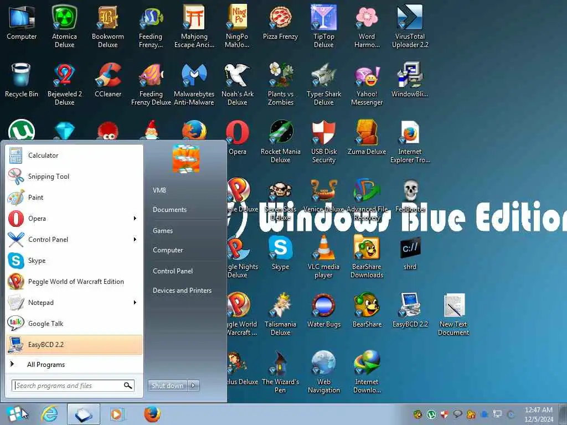567x425 pixels.
Task: Launch Plants vs Zombies icon
Action: tap(281, 84)
